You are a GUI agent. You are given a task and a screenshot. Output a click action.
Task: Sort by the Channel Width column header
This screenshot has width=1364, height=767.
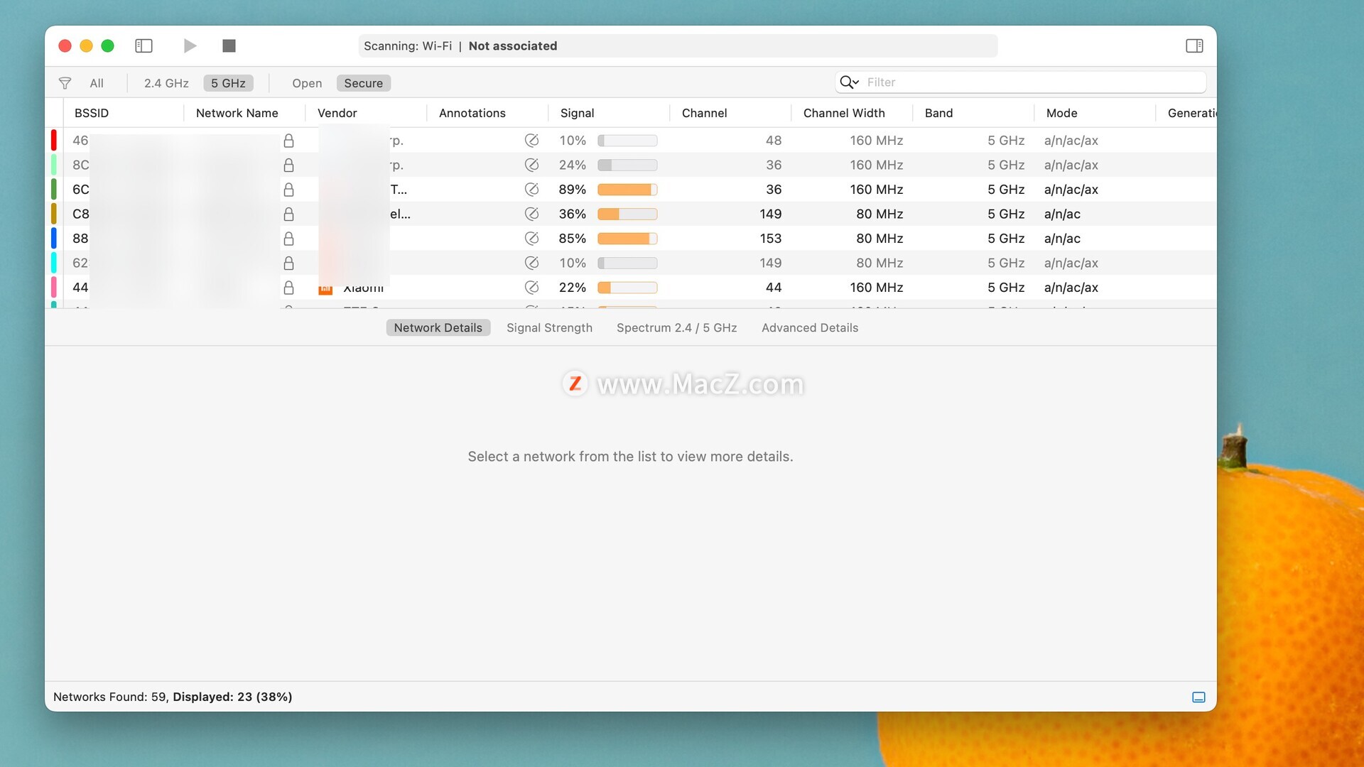[844, 113]
